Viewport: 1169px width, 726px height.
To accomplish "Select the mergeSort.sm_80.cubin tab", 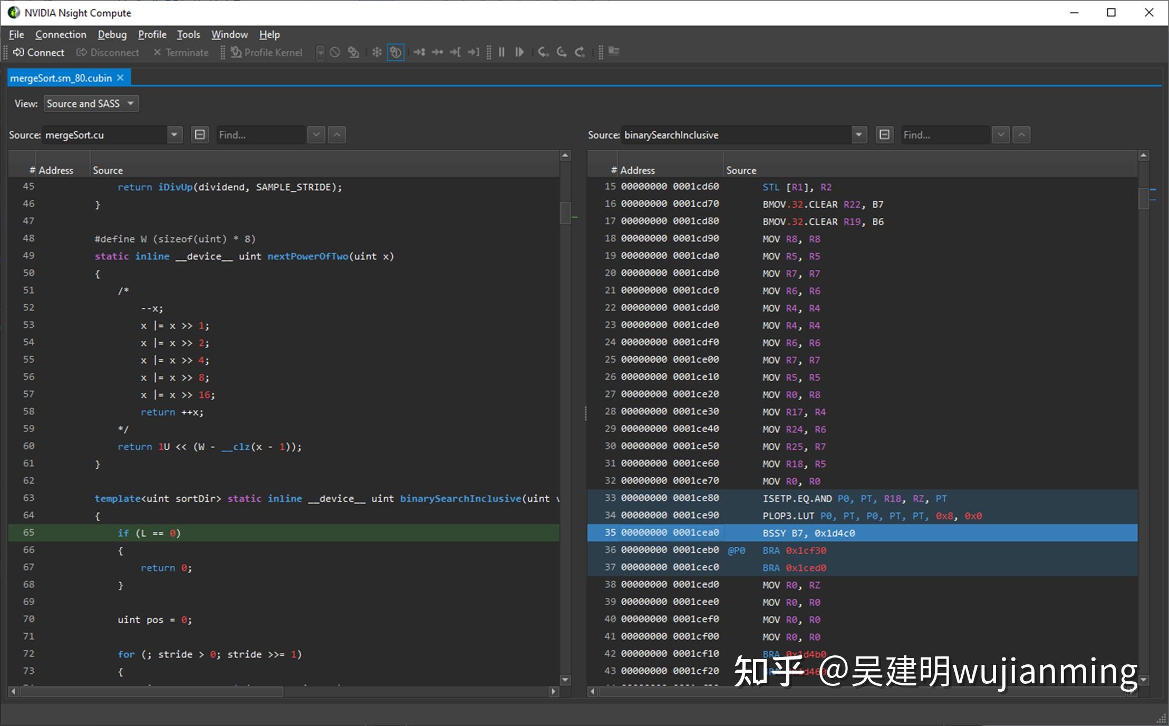I will [x=61, y=78].
